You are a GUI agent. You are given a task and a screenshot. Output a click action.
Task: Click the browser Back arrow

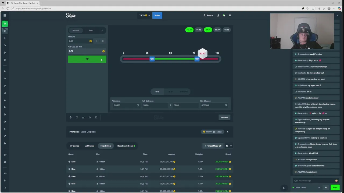click(3, 8)
